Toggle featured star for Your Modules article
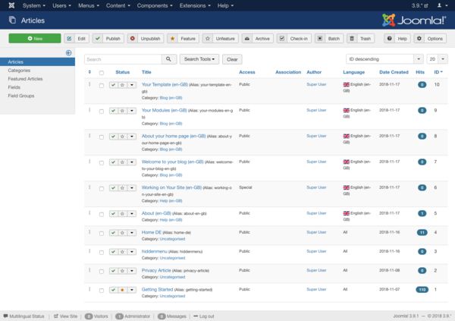 (x=122, y=111)
